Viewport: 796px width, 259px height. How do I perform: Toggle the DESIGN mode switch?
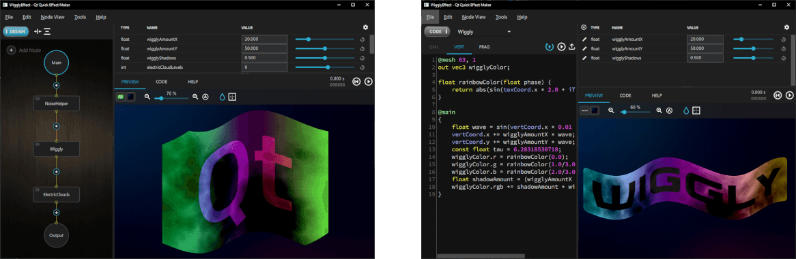point(15,31)
